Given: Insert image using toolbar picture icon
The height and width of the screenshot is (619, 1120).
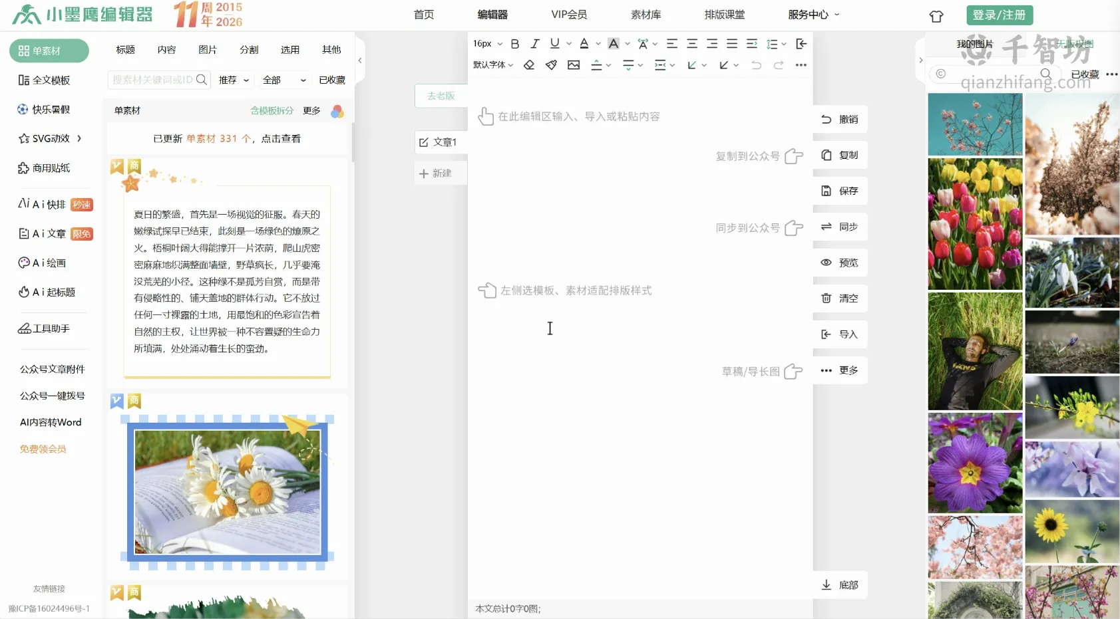Looking at the screenshot, I should pos(574,65).
